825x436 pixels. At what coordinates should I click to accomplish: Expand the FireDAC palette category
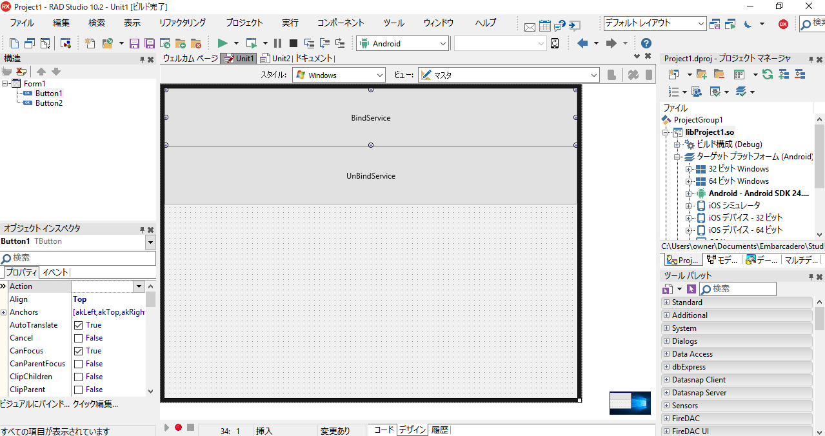pyautogui.click(x=666, y=419)
